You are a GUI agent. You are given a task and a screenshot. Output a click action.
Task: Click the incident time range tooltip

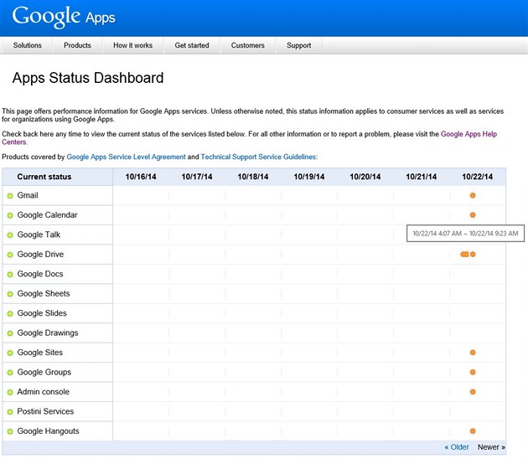coord(465,233)
